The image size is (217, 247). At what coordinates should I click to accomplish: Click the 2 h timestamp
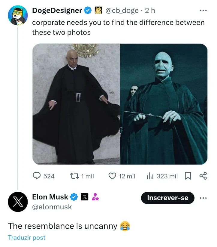150,11
